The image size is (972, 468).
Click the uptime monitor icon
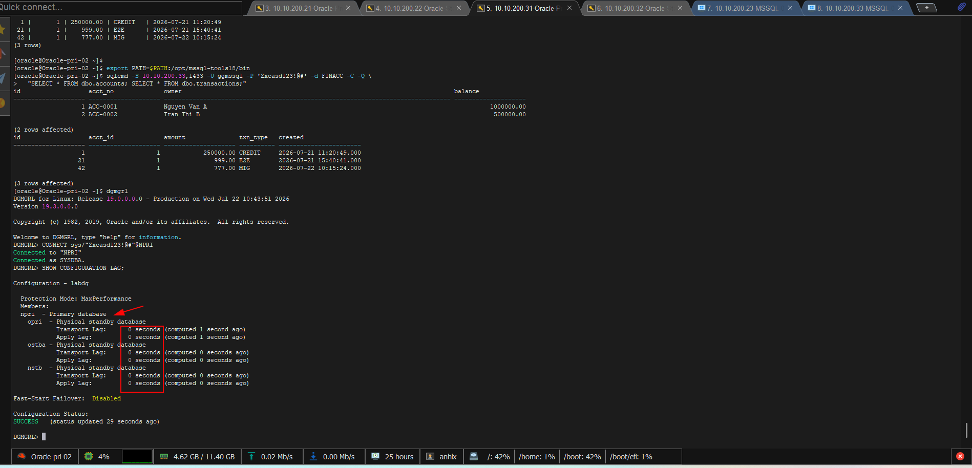(x=375, y=456)
